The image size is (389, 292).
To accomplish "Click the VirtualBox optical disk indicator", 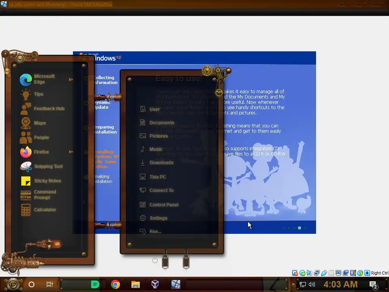I will click(x=302, y=273).
